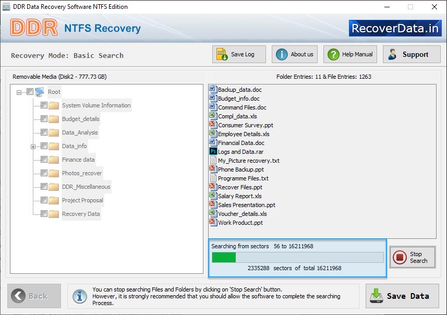Viewport: 447px width, 315px height.
Task: Check the Budget_details folder checkbox
Action: click(x=44, y=118)
